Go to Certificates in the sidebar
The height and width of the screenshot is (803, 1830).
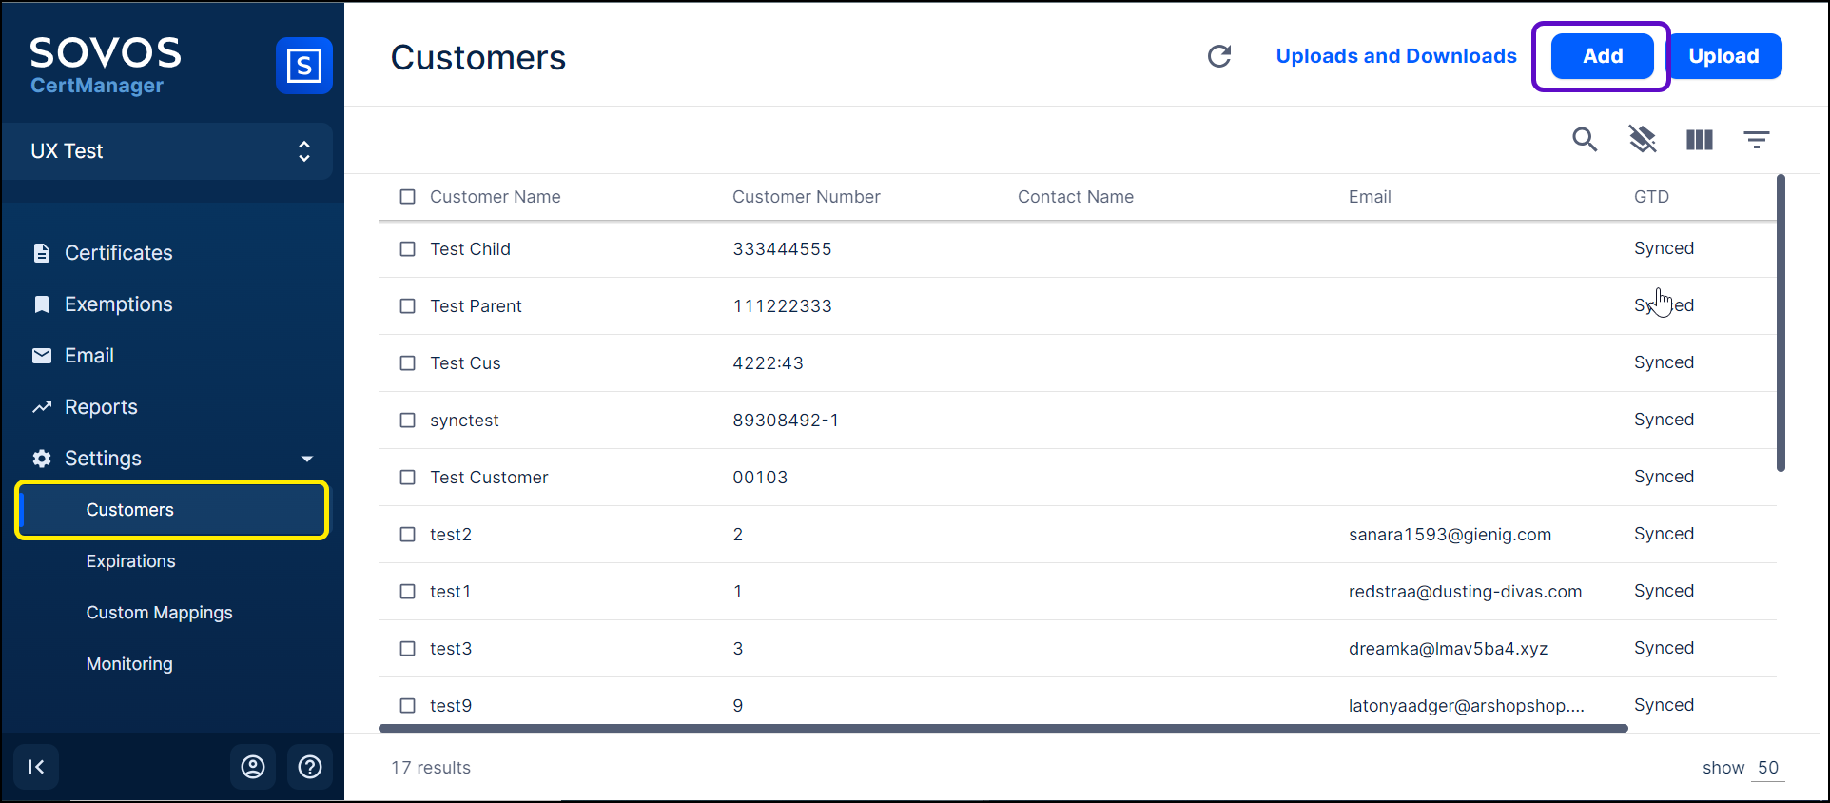[118, 253]
